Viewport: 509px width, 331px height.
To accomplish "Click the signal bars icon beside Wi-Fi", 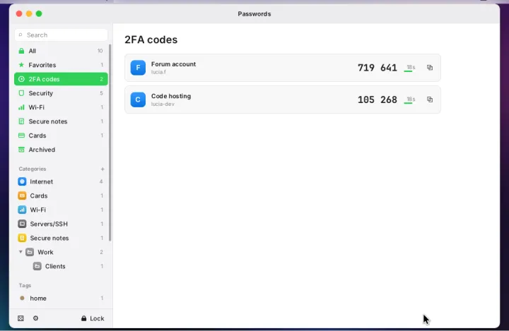I will [21, 107].
